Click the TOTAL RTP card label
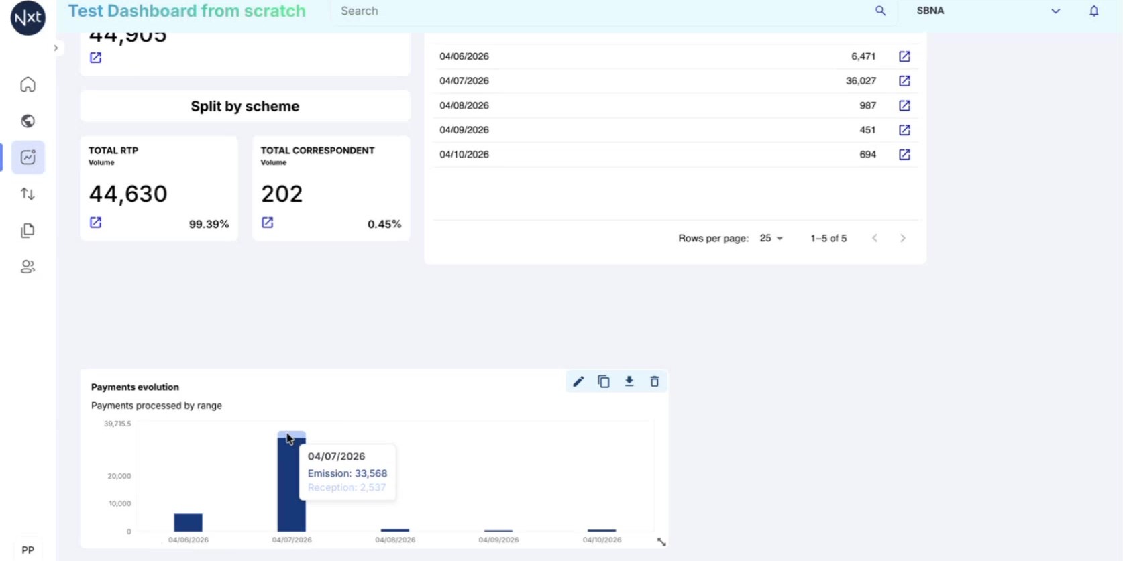The image size is (1123, 561). pyautogui.click(x=113, y=151)
